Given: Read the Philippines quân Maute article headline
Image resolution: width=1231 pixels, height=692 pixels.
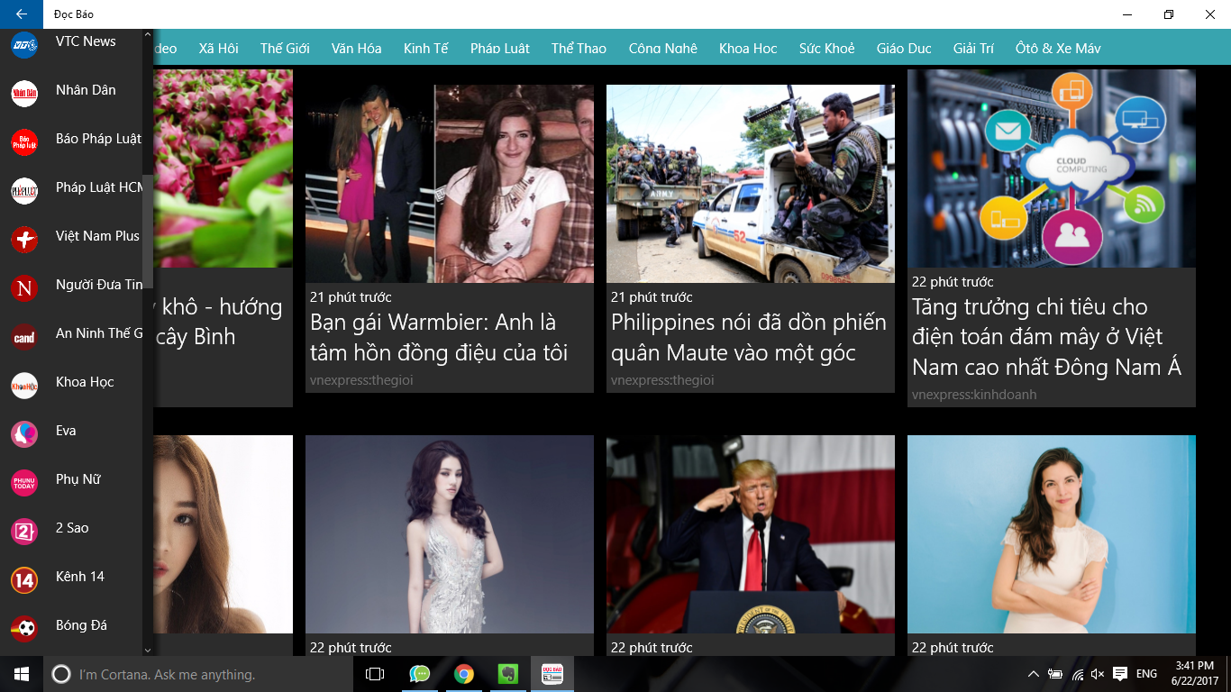Looking at the screenshot, I should click(749, 337).
